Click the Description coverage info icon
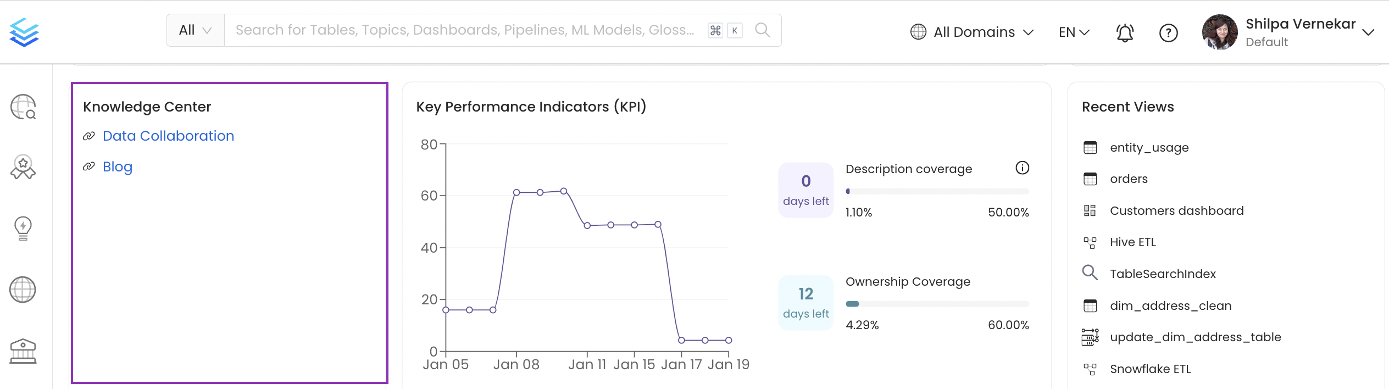Screen dimensions: 1389x389 click(x=1022, y=168)
